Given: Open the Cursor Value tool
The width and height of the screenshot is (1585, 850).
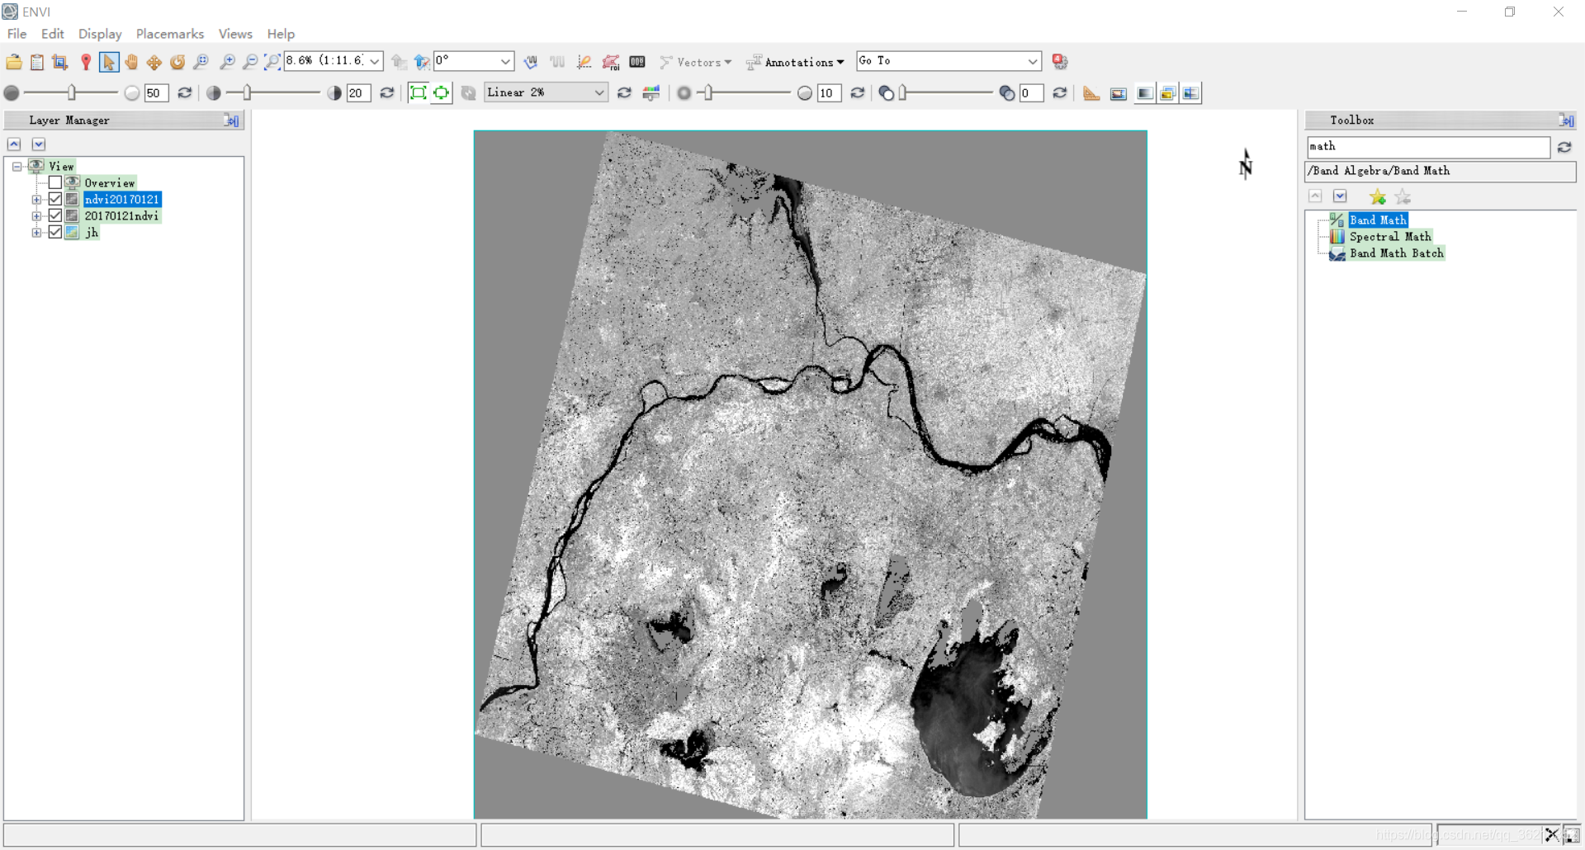Looking at the screenshot, I should pyautogui.click(x=636, y=61).
